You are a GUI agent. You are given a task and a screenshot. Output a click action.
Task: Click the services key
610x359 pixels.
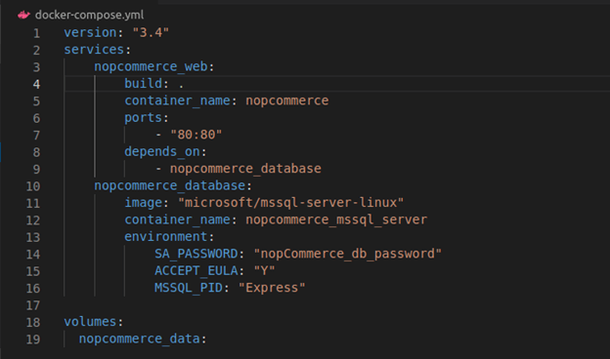[94, 50]
